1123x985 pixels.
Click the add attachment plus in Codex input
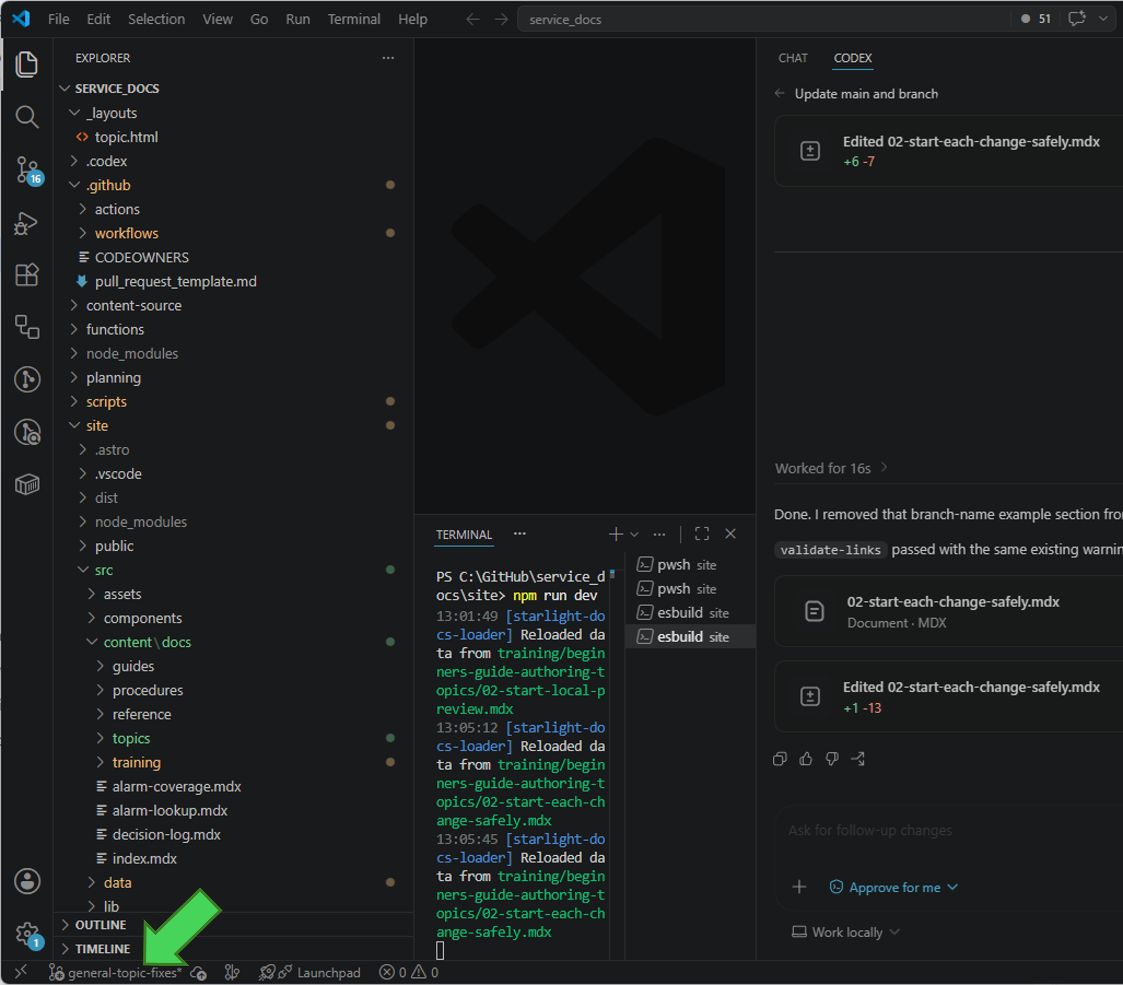coord(800,887)
